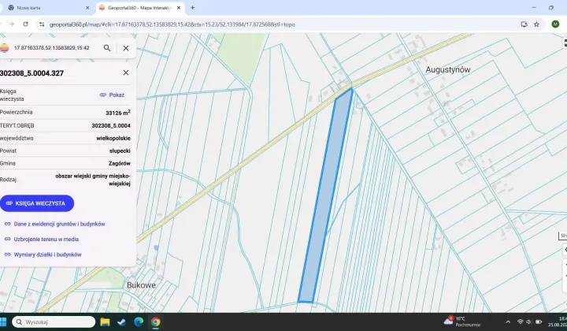Reload the page using refresh icon
This screenshot has height=331, width=567.
point(25,24)
